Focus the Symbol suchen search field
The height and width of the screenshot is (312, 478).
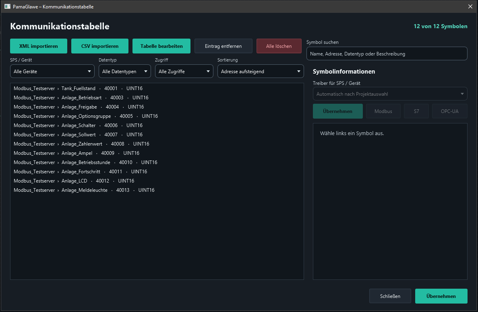387,53
